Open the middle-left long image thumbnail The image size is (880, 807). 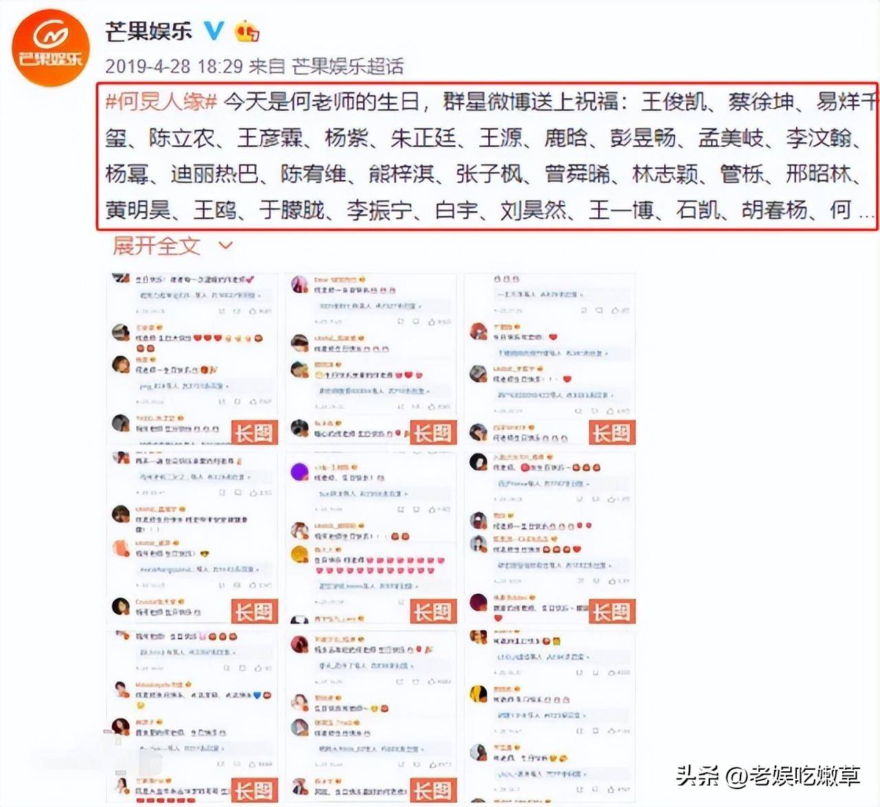coord(192,538)
